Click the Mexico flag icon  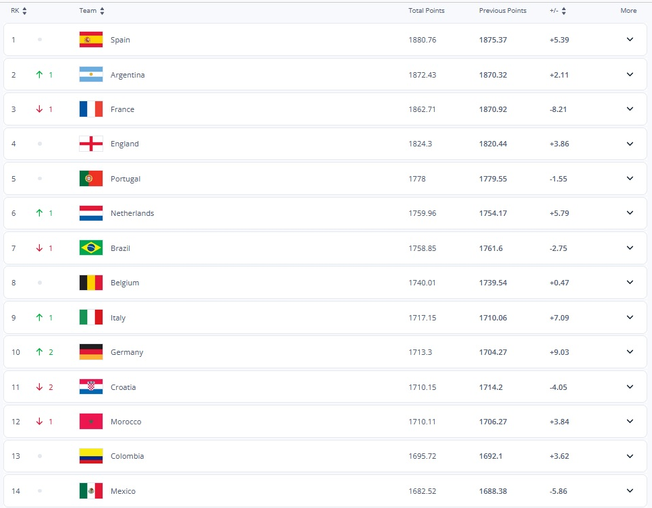click(91, 491)
